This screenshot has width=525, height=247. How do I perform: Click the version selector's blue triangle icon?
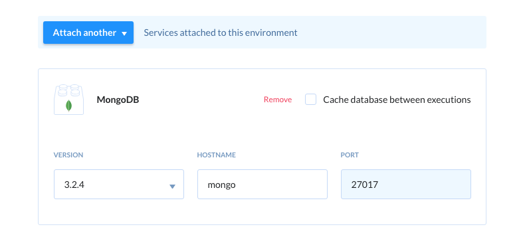[x=172, y=187]
